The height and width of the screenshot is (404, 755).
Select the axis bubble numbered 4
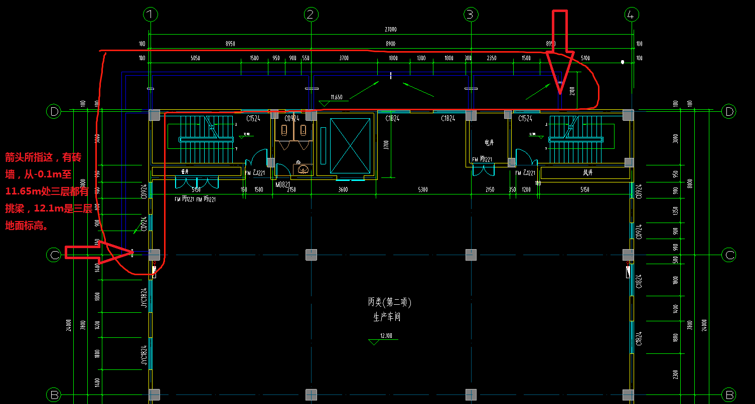tap(631, 15)
